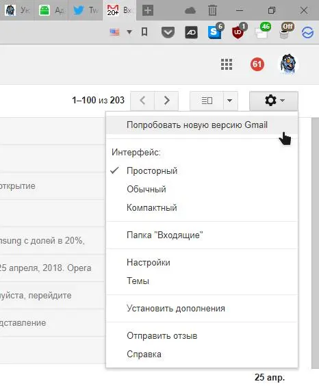This screenshot has height=386, width=319.
Task: Go to previous page of emails
Action: click(x=142, y=101)
